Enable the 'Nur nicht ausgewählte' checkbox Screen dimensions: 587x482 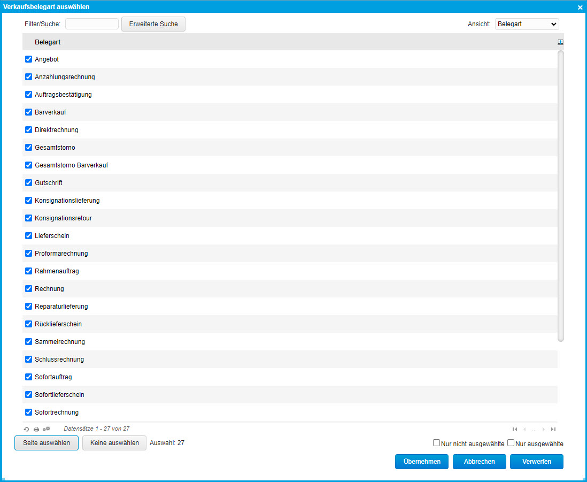[x=437, y=443]
